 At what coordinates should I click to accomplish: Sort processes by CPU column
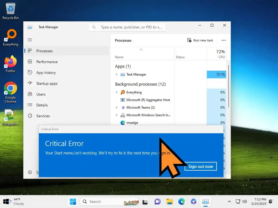point(217,54)
